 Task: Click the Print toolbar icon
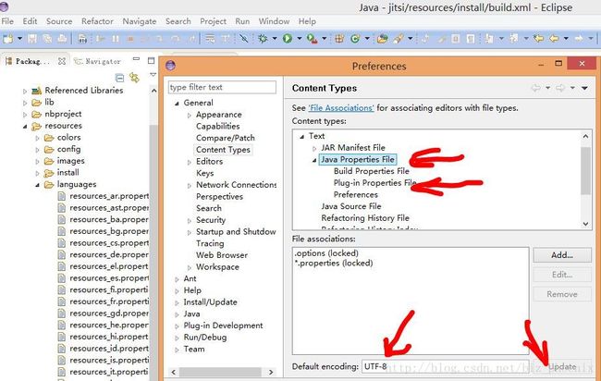[x=62, y=38]
